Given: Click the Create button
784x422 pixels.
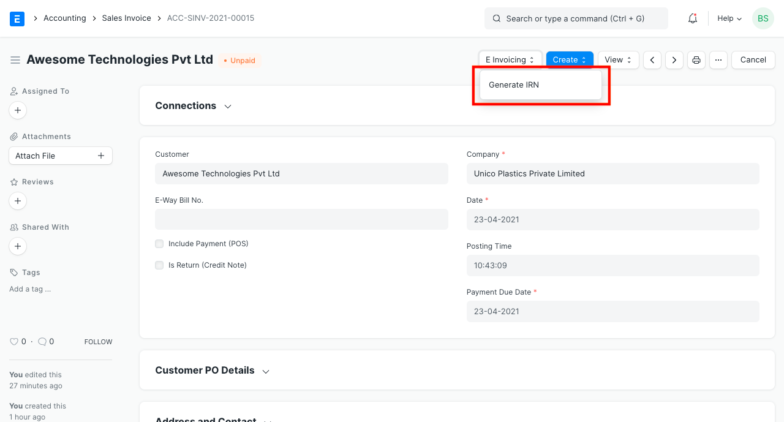Looking at the screenshot, I should [569, 59].
